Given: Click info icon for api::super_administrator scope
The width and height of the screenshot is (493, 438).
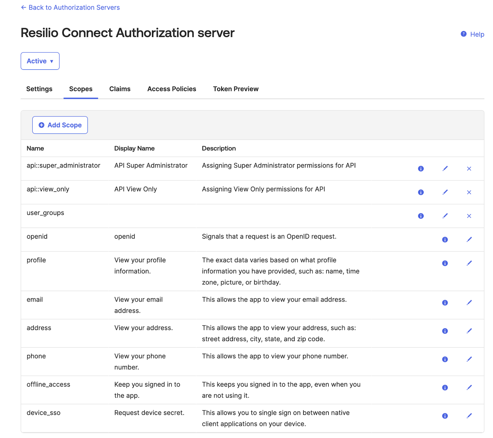Looking at the screenshot, I should coord(421,169).
